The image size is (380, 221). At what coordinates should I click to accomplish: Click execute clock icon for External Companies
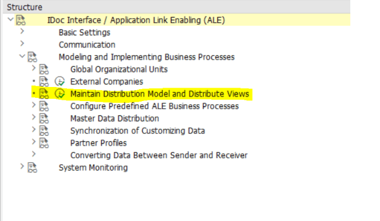(x=61, y=82)
